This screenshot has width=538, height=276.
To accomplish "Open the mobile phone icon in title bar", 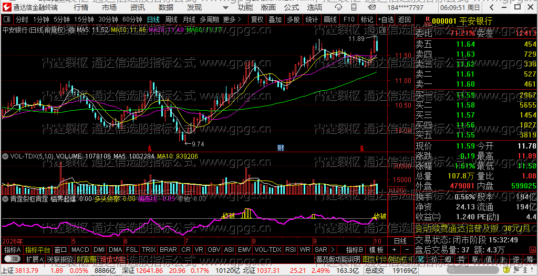I will [x=354, y=7].
